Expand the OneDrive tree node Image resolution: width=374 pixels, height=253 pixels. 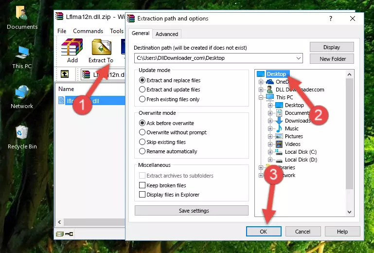[261, 82]
